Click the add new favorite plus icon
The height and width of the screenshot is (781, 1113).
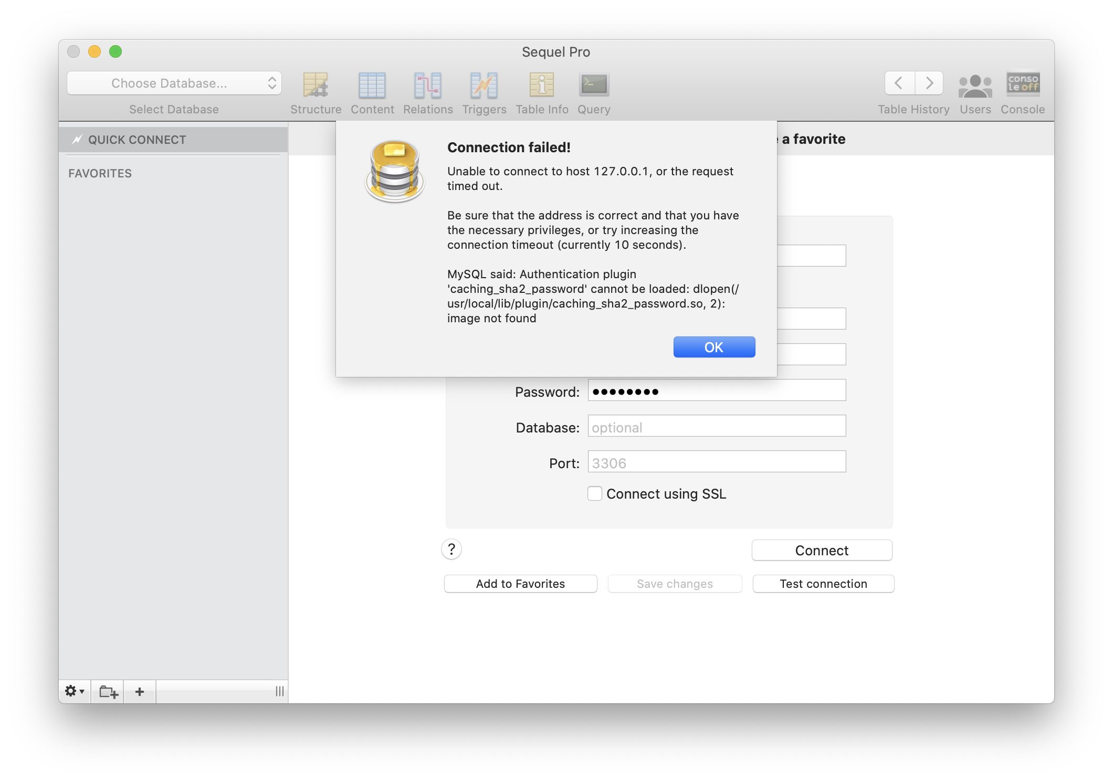click(x=139, y=691)
